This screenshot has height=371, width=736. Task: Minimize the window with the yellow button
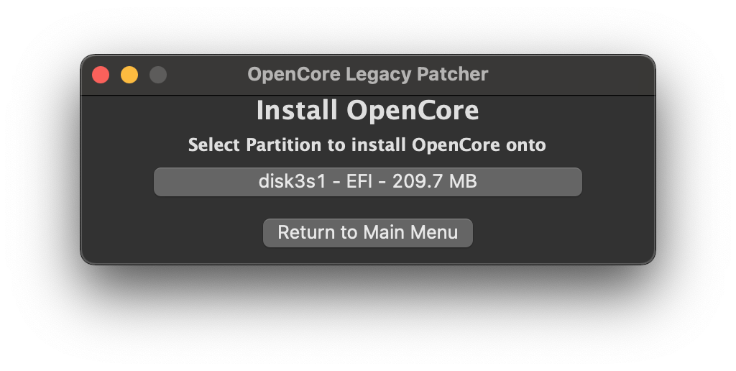click(129, 75)
